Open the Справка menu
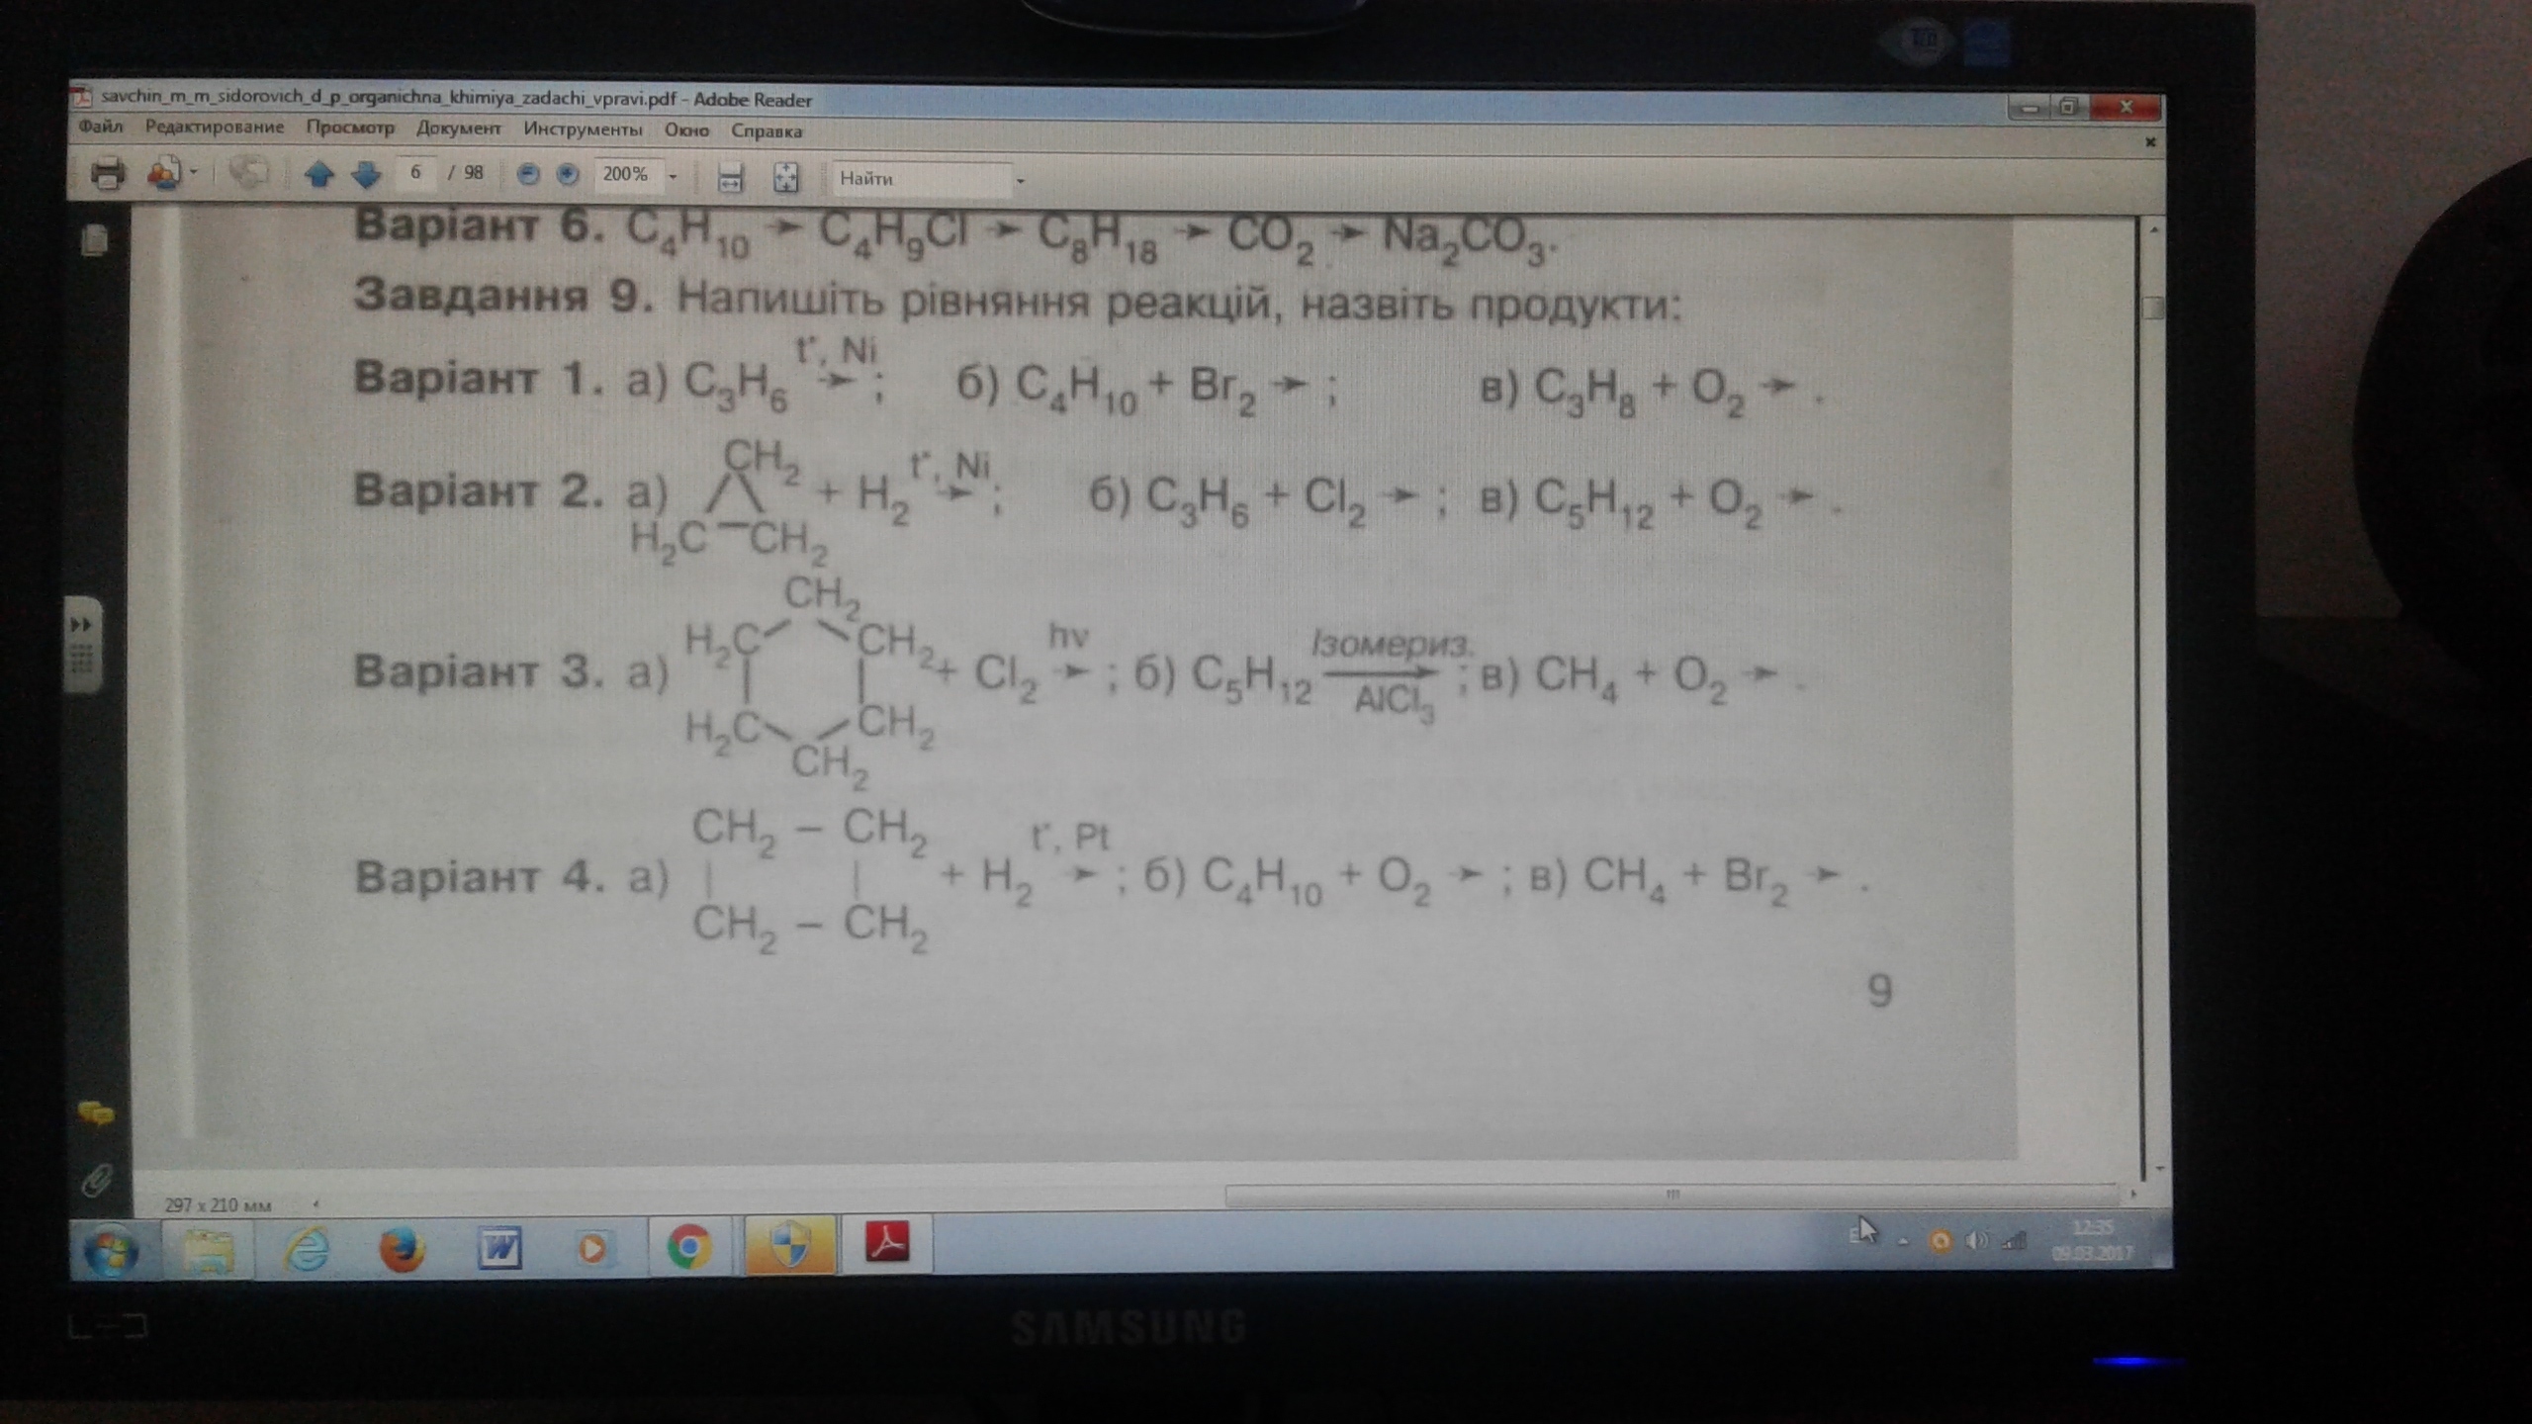Image resolution: width=2532 pixels, height=1424 pixels. pos(766,131)
